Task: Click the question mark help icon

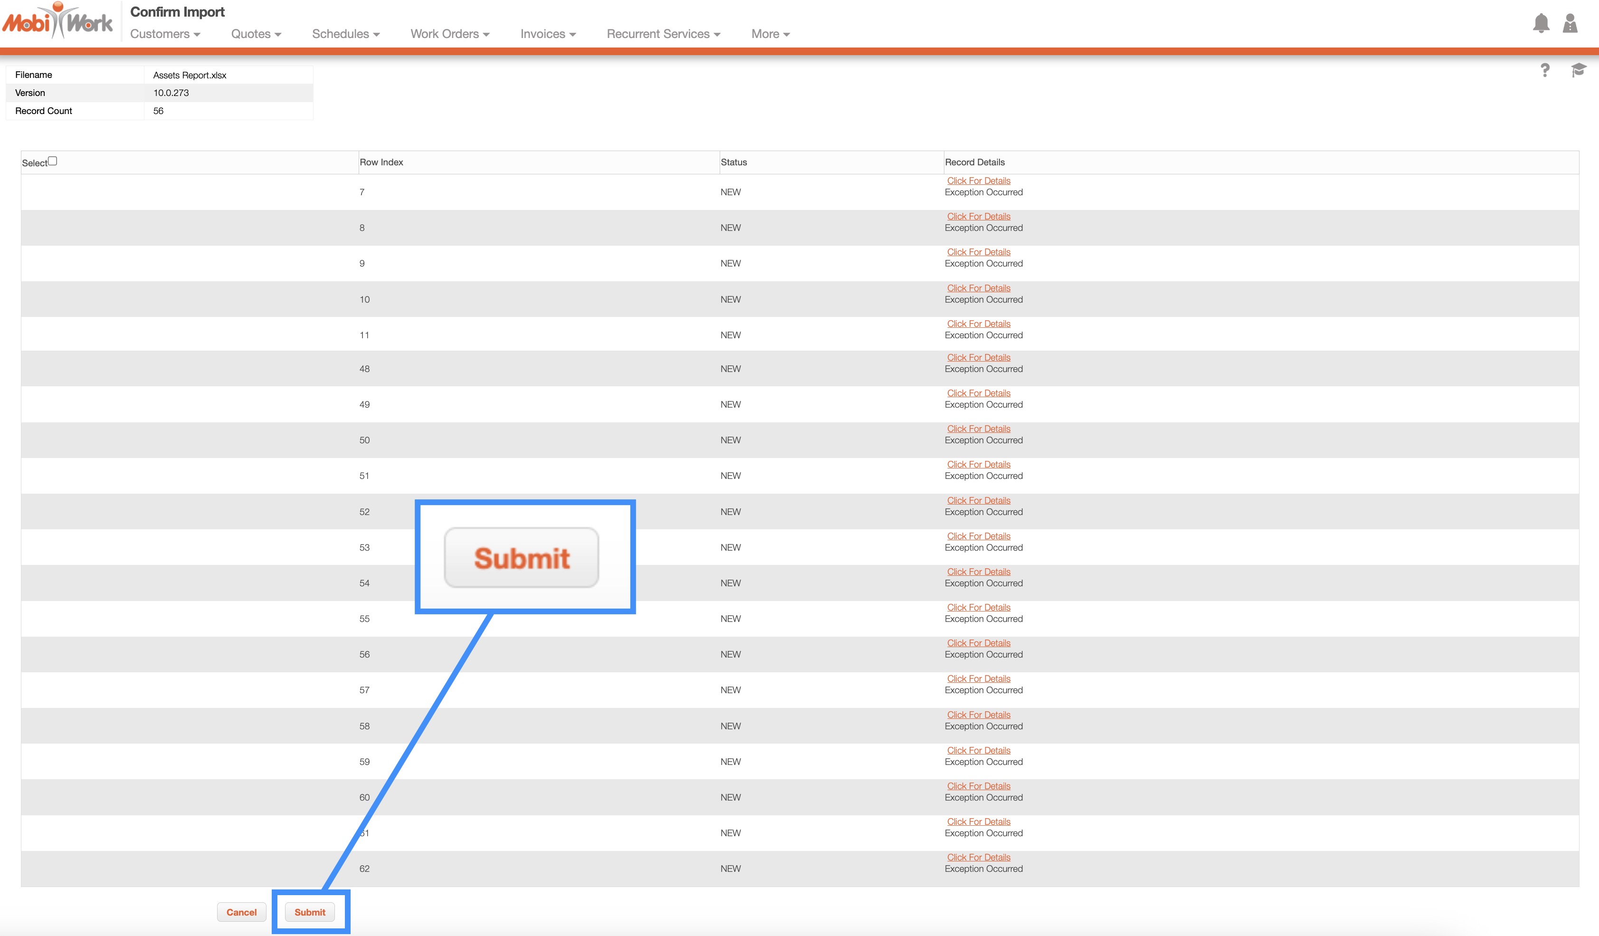Action: (1545, 70)
